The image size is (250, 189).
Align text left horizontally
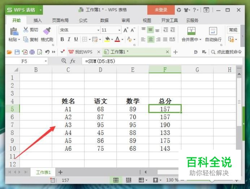pyautogui.click(x=143, y=39)
